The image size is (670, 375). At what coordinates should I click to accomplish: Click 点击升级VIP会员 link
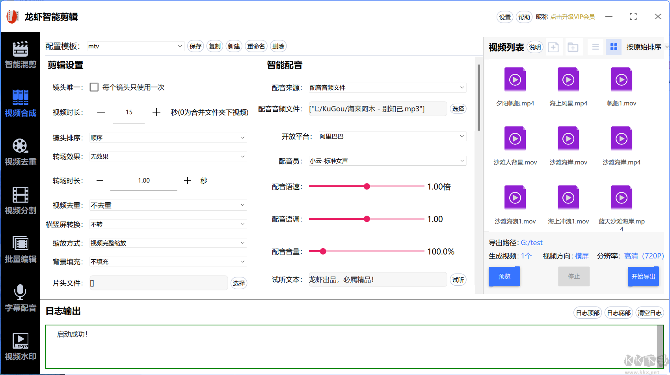pos(573,17)
